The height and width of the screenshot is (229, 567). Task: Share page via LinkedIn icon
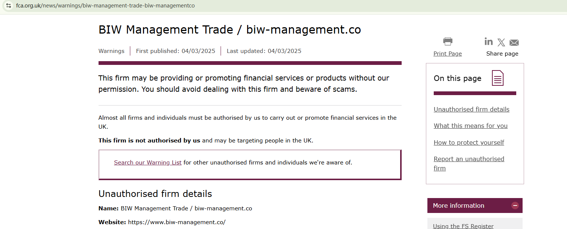[488, 41]
